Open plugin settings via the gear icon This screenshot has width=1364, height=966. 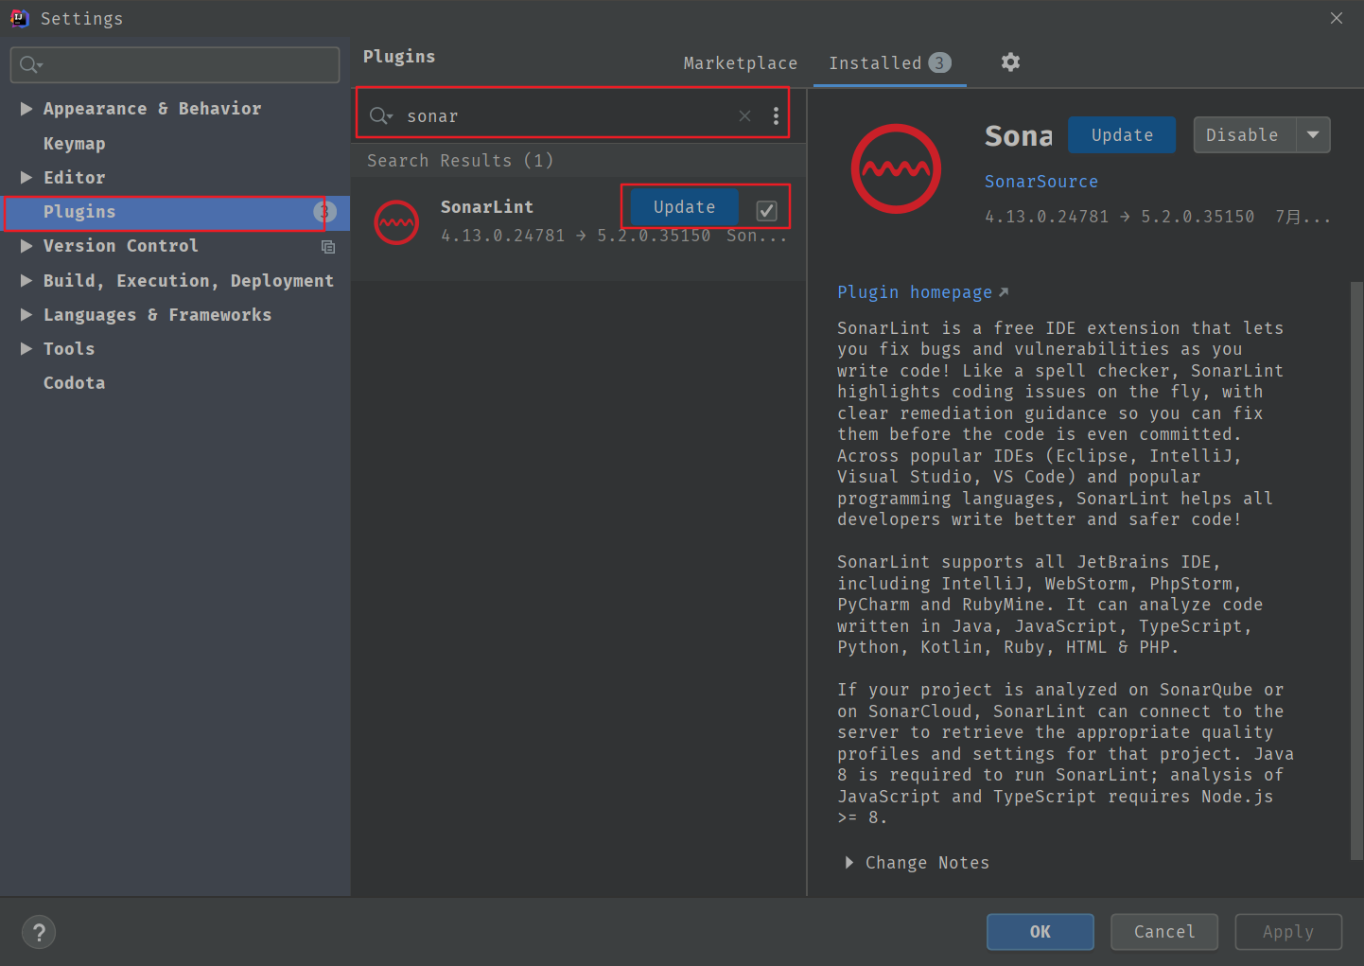[1009, 62]
